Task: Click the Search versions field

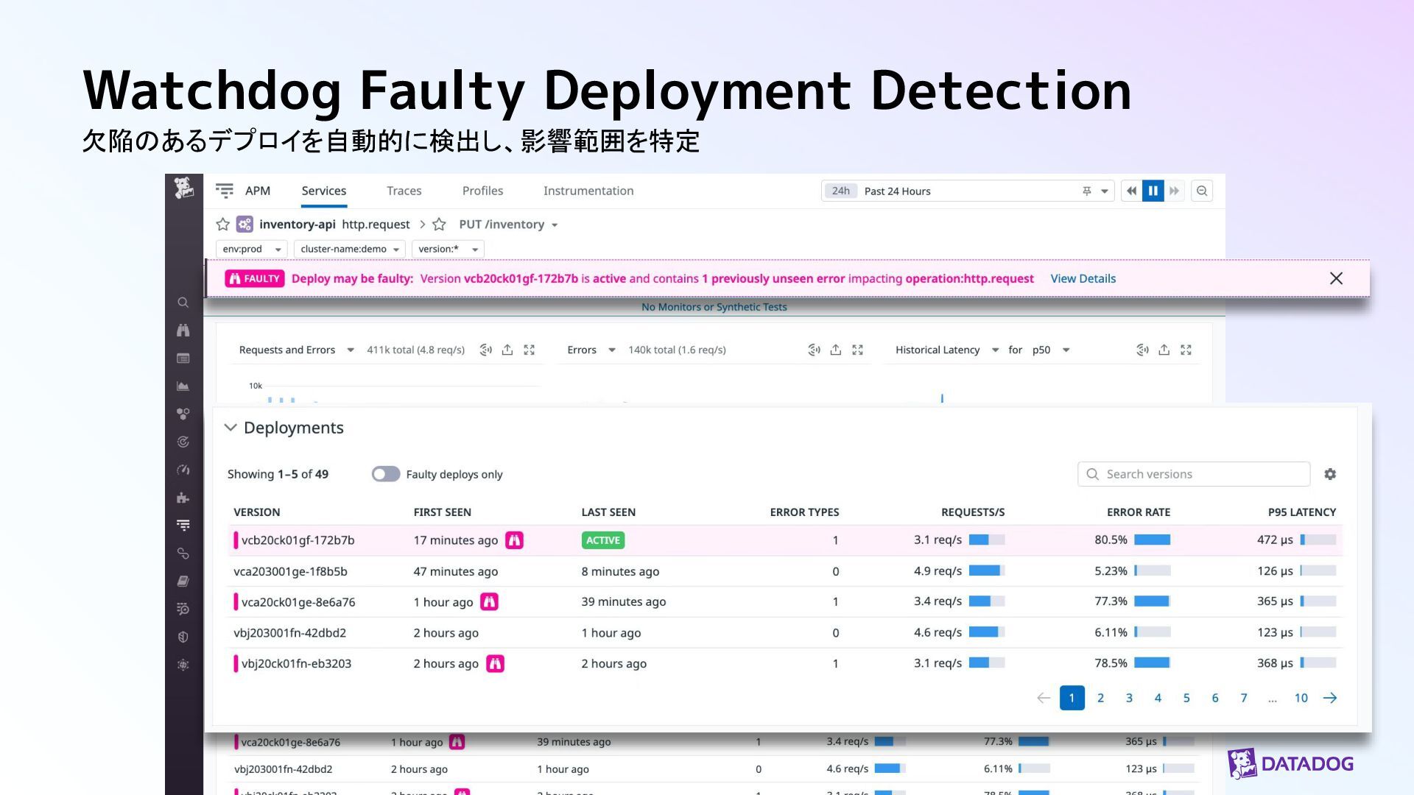Action: (x=1194, y=474)
